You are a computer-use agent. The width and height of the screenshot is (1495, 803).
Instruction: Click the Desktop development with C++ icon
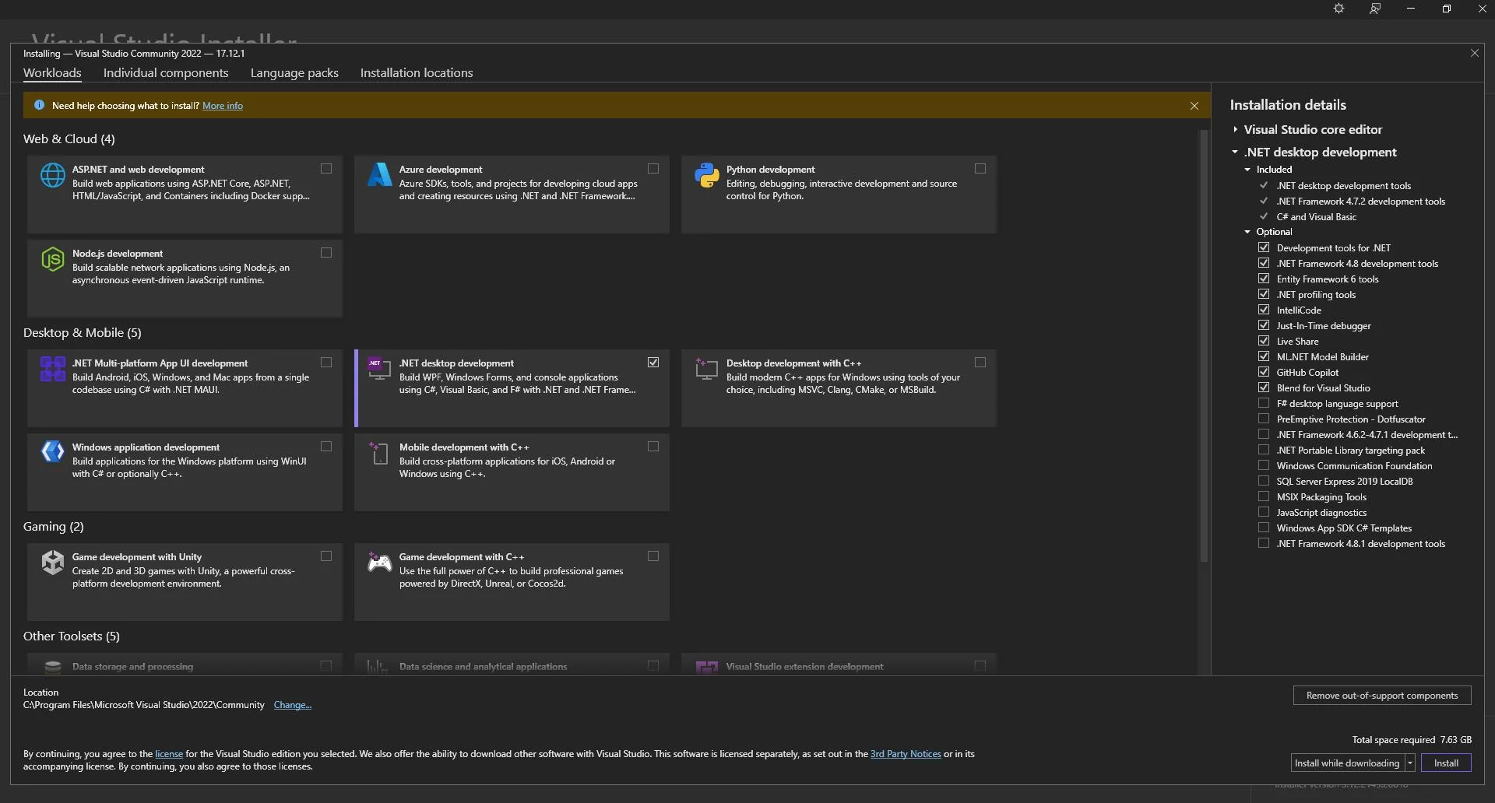[x=707, y=370]
